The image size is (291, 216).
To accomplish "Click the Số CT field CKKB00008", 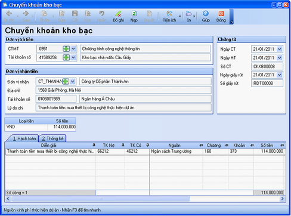I will [x=267, y=66].
